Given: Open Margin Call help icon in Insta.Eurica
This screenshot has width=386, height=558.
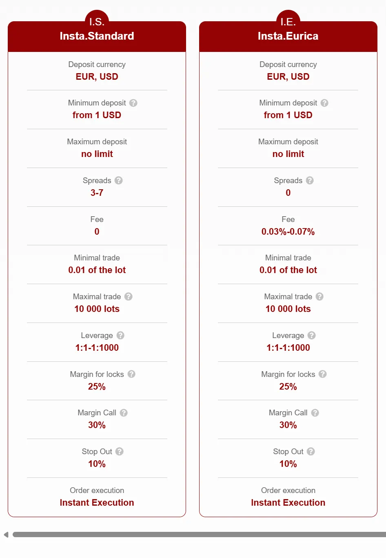Looking at the screenshot, I should click(315, 413).
